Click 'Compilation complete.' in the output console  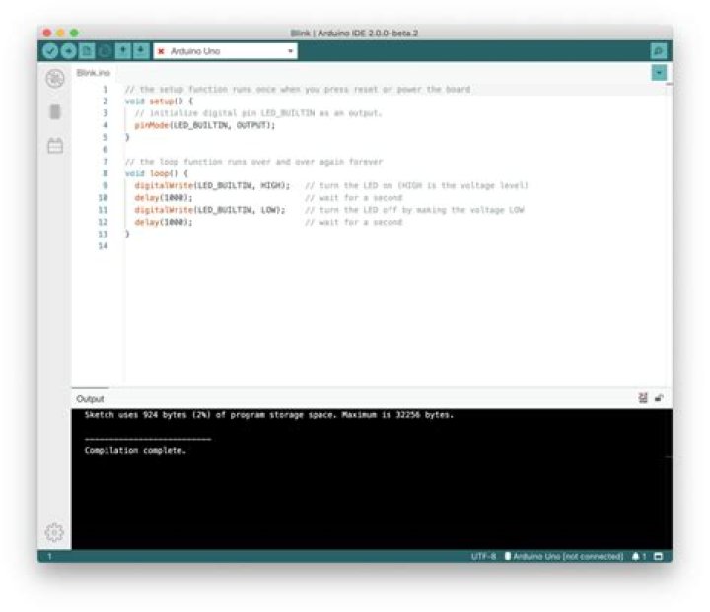[x=135, y=450]
